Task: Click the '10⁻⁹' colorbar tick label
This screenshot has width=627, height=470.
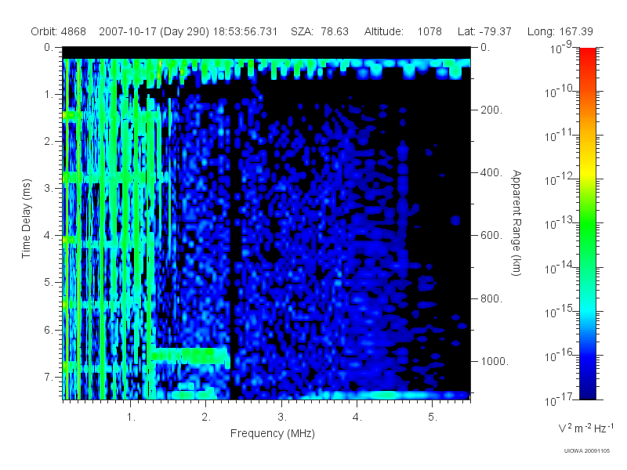Action: 561,48
